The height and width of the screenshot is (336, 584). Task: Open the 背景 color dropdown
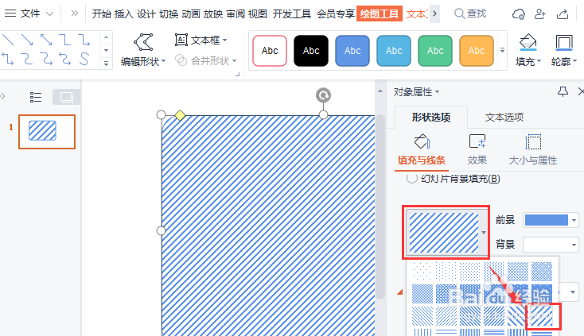point(551,245)
